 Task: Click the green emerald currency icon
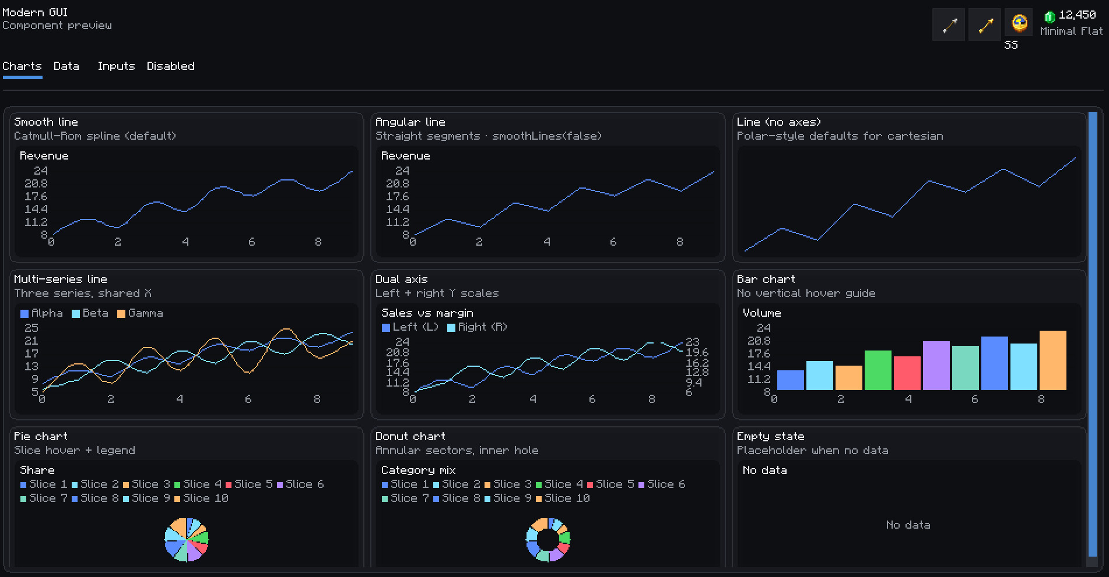click(x=1050, y=16)
